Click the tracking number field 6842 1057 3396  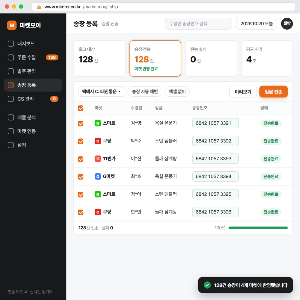(215, 212)
